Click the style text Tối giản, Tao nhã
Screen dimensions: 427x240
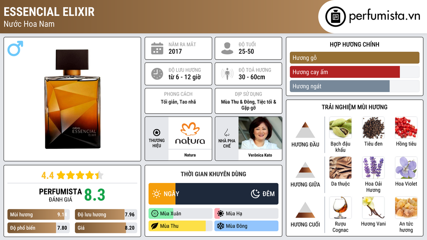178,102
